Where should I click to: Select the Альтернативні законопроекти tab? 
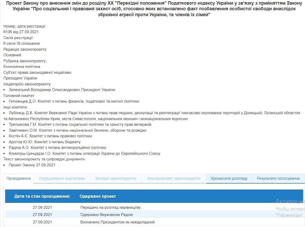(174, 178)
